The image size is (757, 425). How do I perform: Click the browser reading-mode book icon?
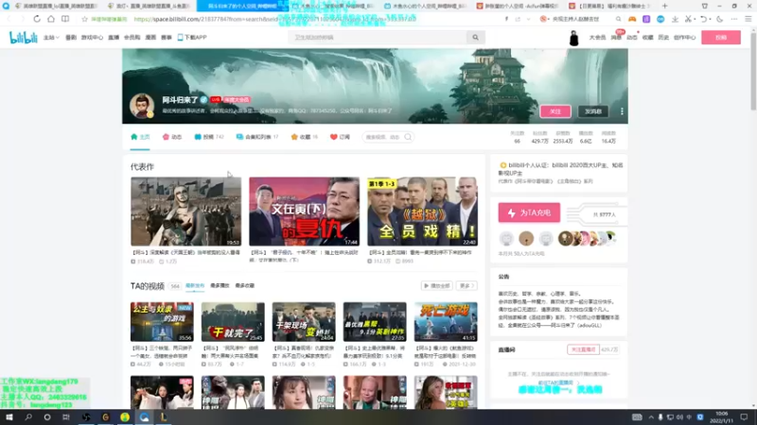tap(65, 19)
